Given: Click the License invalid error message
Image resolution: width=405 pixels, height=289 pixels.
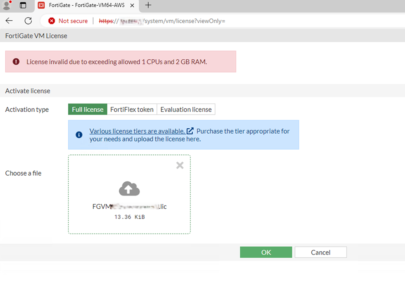Looking at the screenshot, I should coord(117,62).
